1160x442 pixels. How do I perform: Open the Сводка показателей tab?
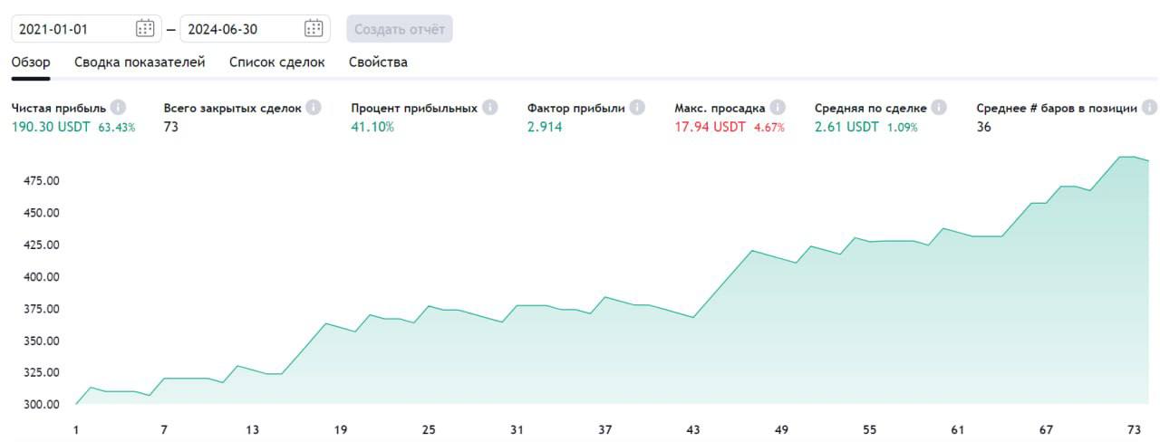coord(140,62)
